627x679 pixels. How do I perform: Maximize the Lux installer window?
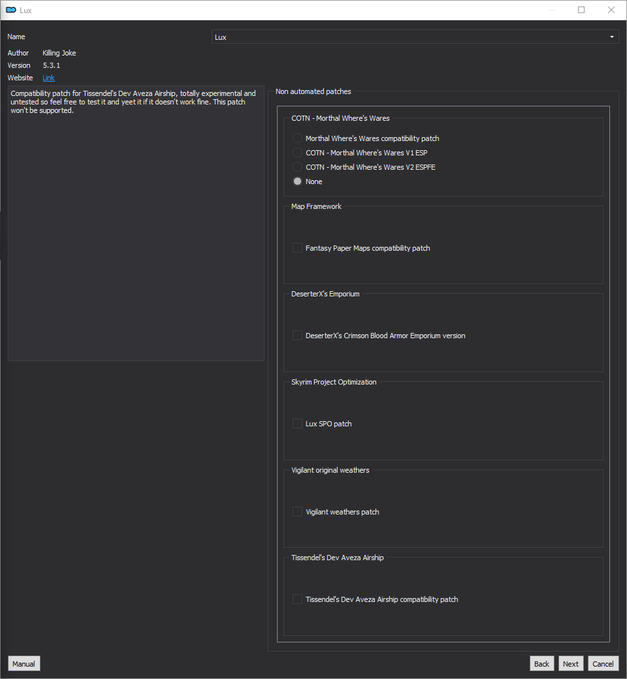[581, 10]
